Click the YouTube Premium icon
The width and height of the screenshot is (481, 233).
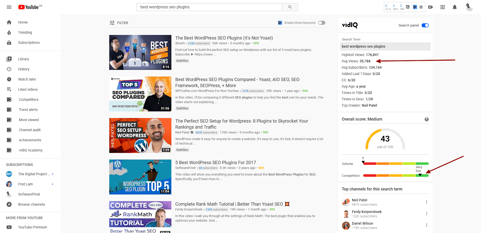[x=9, y=227]
